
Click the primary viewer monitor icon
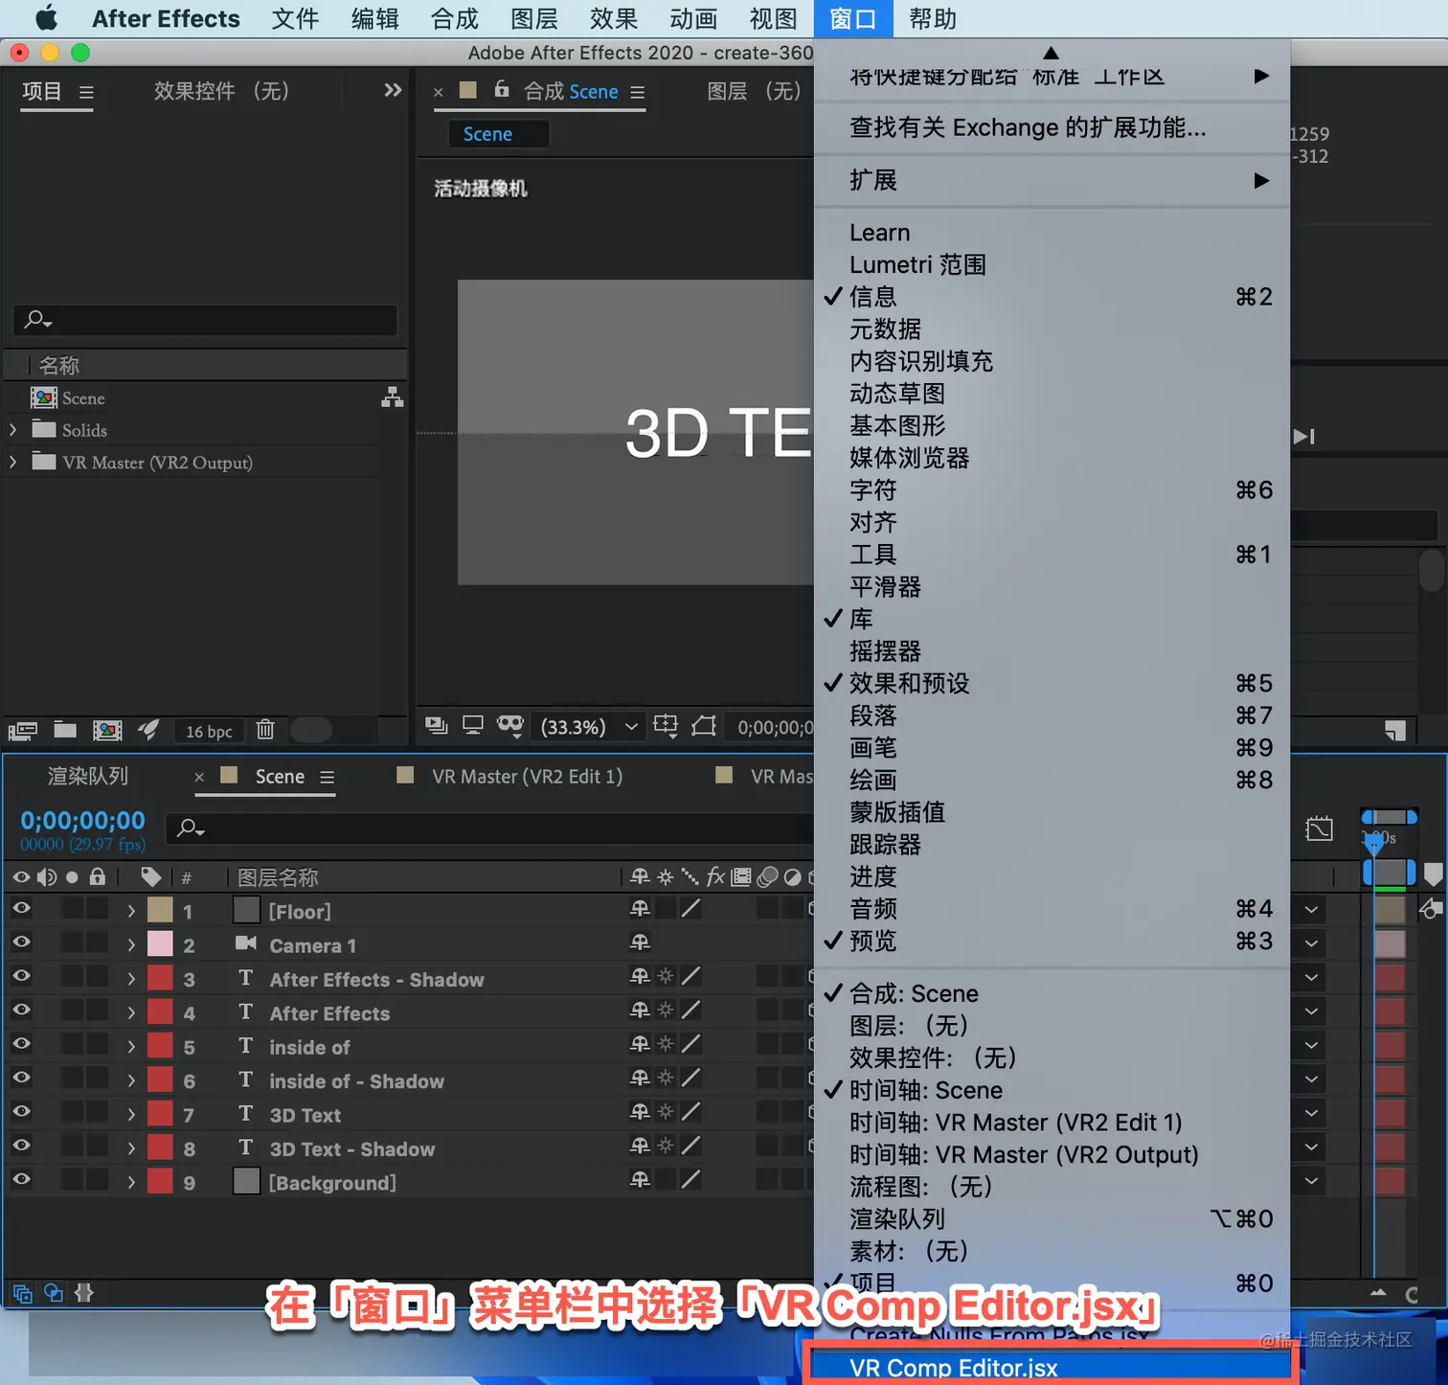click(x=473, y=726)
